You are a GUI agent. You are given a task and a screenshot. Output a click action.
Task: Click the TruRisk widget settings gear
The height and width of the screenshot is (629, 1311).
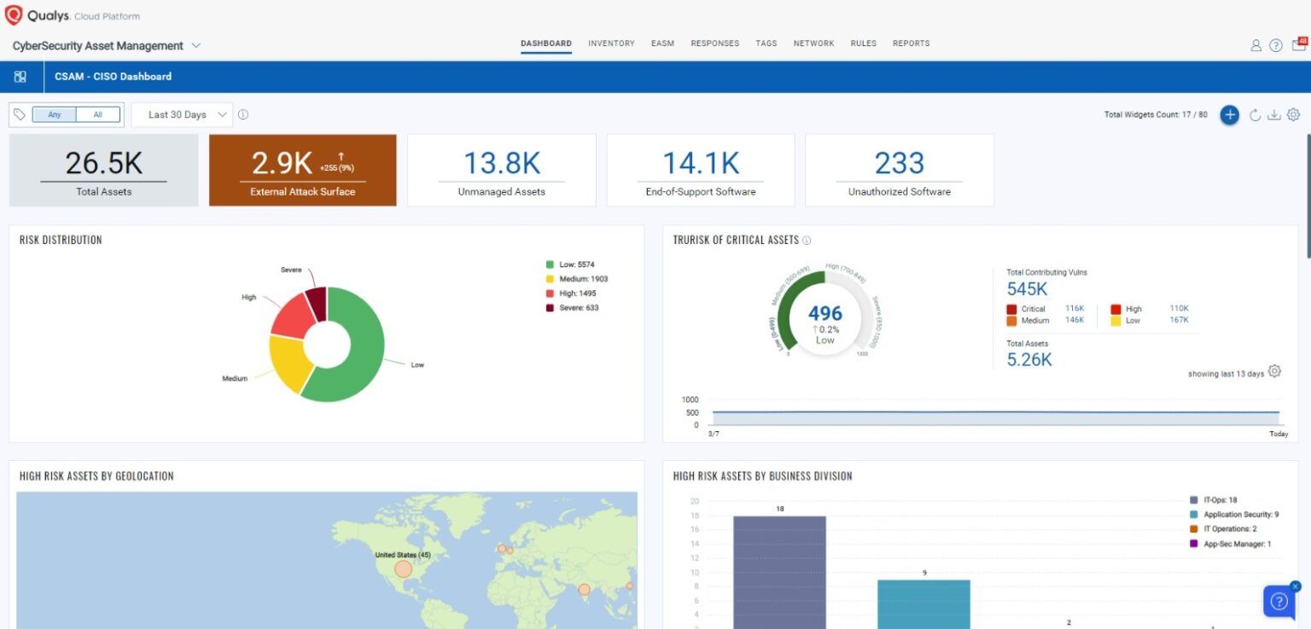[x=1274, y=371]
